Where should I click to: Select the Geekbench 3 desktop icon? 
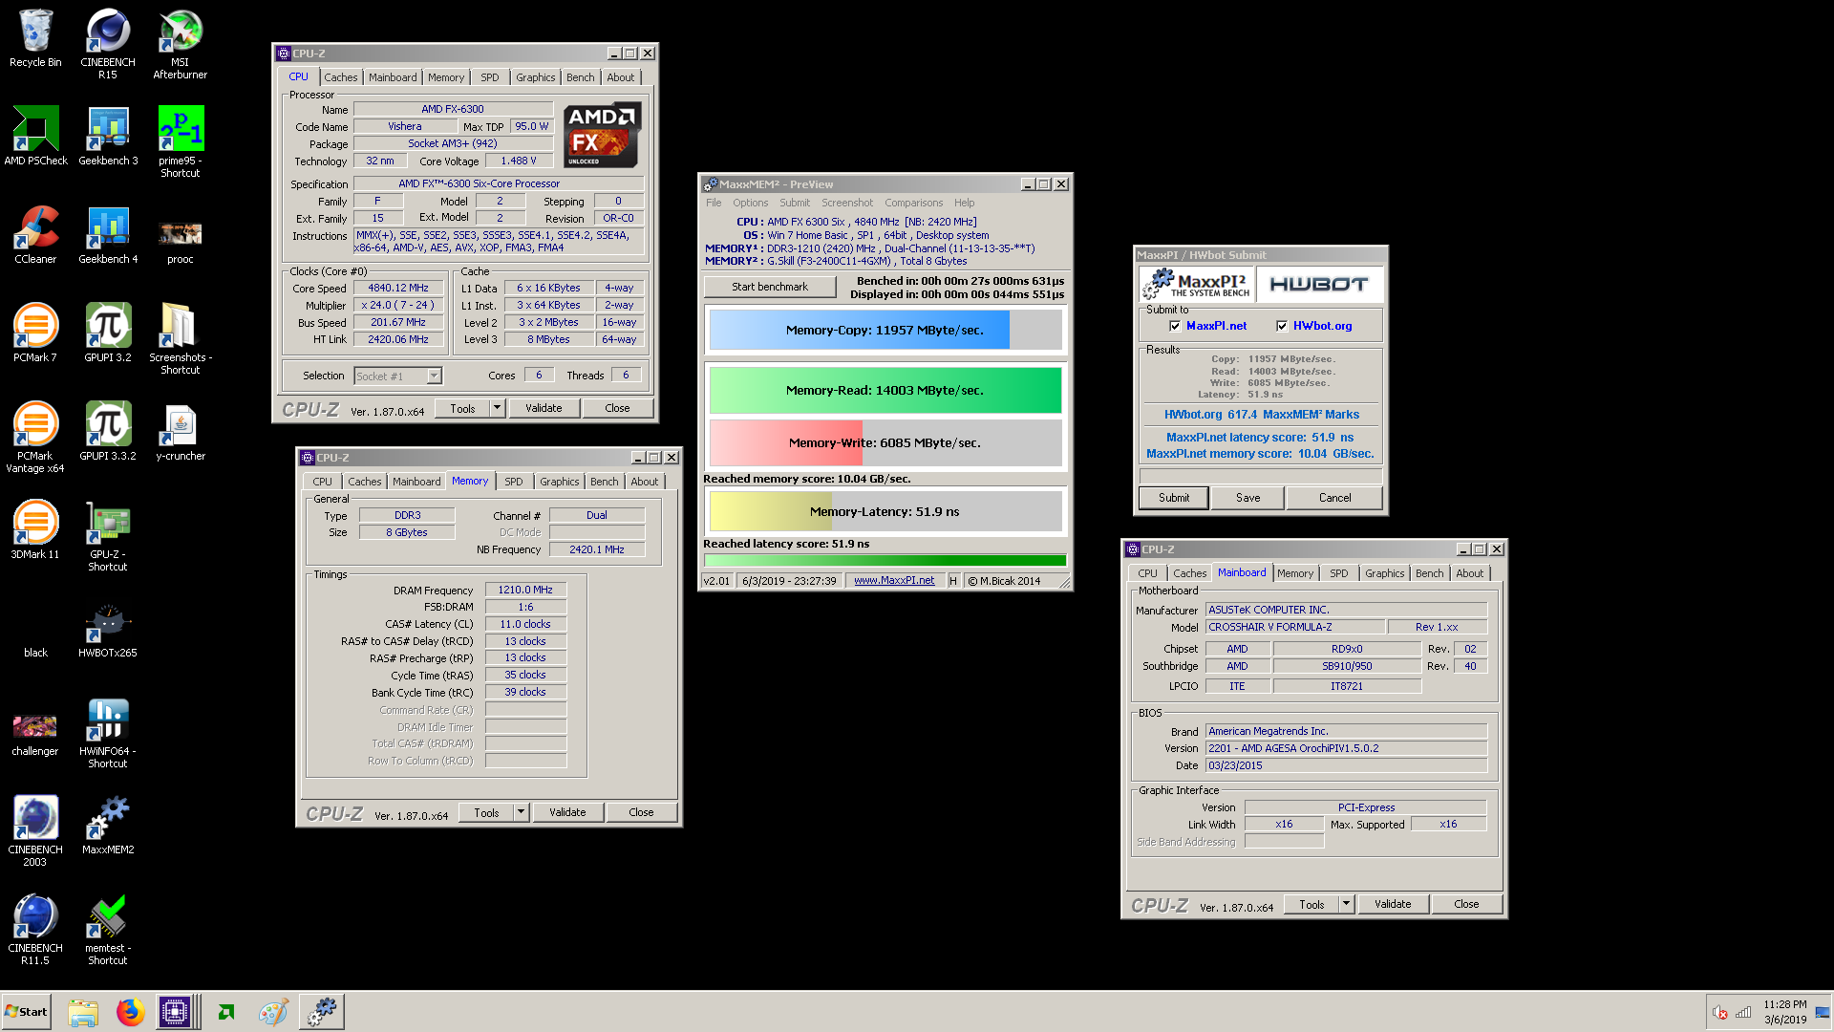[108, 137]
